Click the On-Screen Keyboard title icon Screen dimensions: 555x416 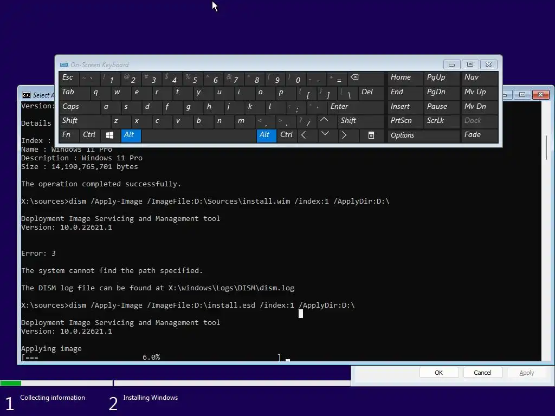click(64, 65)
